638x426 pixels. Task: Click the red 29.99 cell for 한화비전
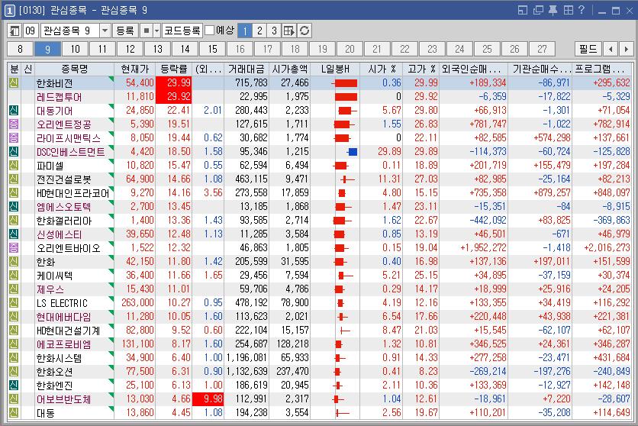pyautogui.click(x=174, y=83)
